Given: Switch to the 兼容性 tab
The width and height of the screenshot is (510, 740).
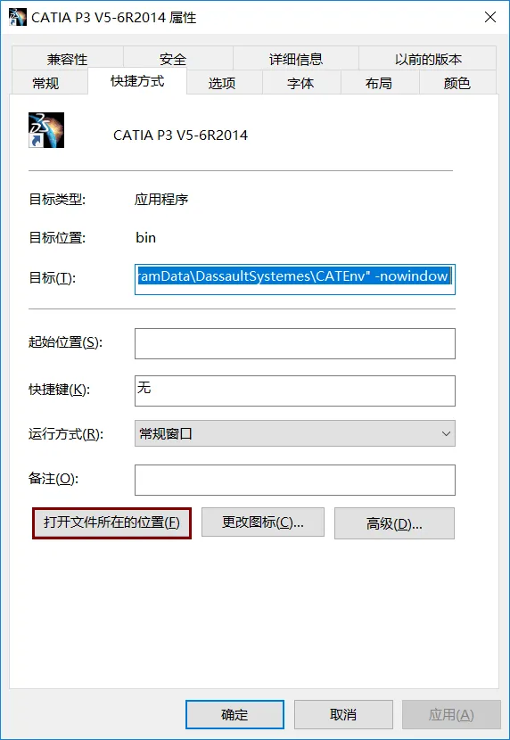Looking at the screenshot, I should [x=67, y=59].
